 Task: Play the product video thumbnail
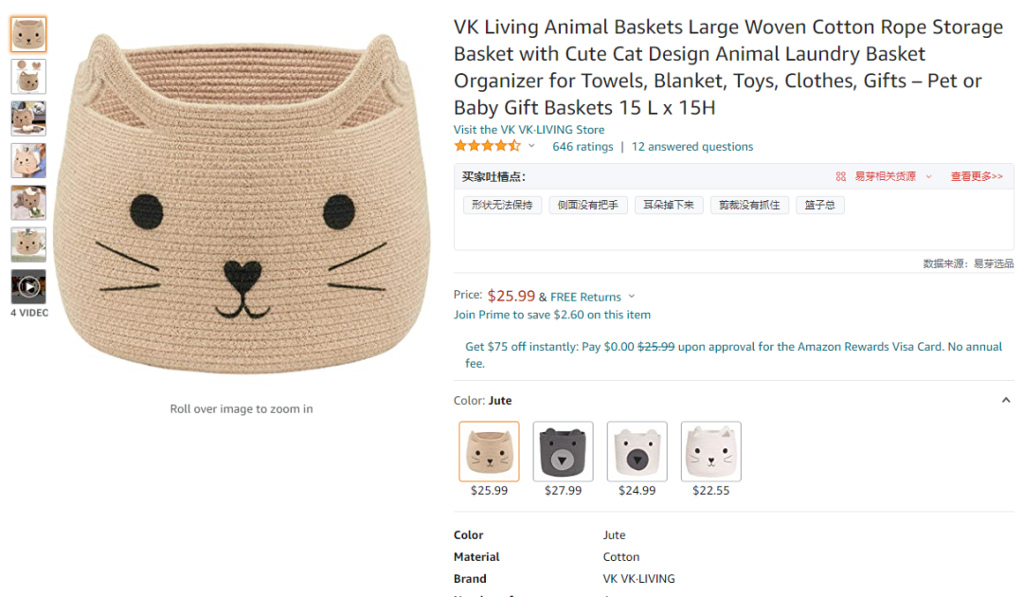(28, 286)
